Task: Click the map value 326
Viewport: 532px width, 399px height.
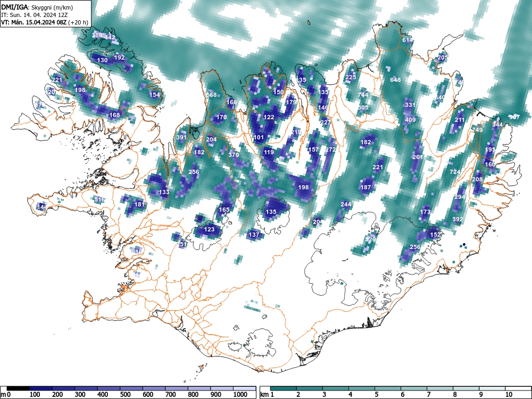Action: pyautogui.click(x=370, y=239)
